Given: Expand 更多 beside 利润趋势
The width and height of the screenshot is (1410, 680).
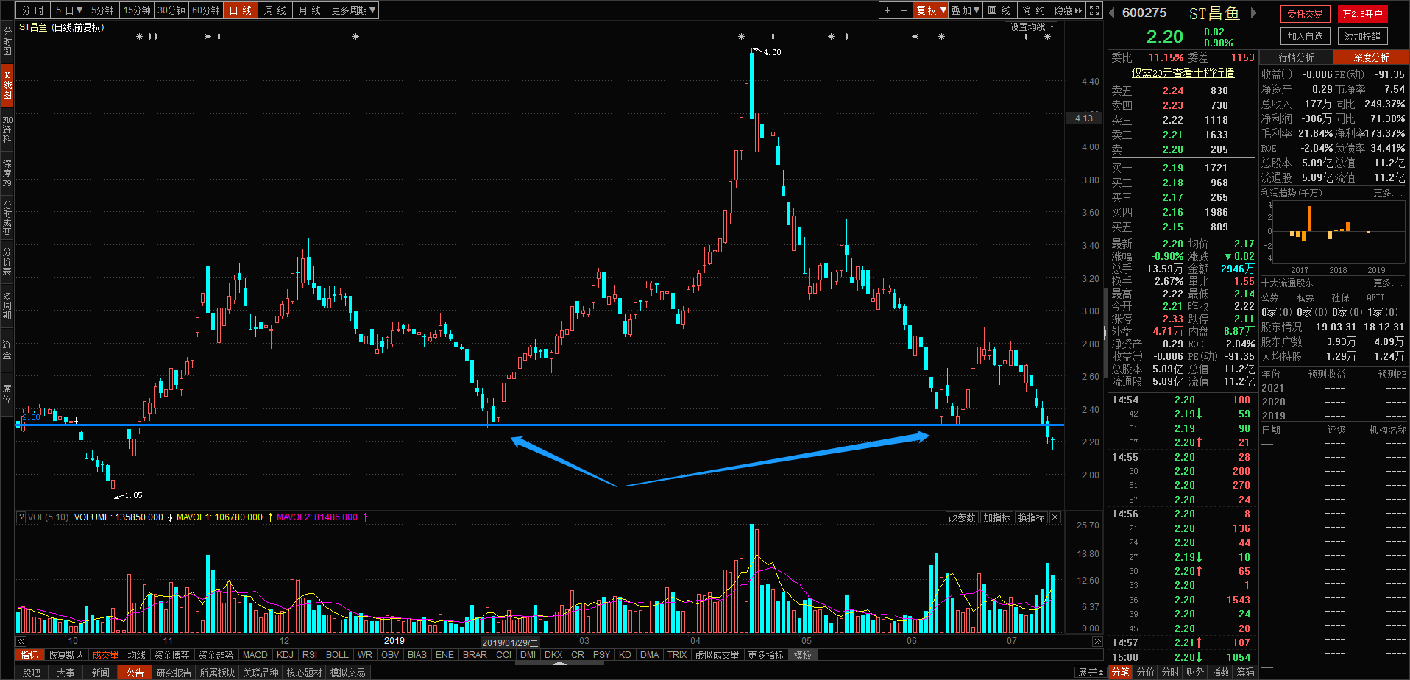Looking at the screenshot, I should pyautogui.click(x=1386, y=193).
